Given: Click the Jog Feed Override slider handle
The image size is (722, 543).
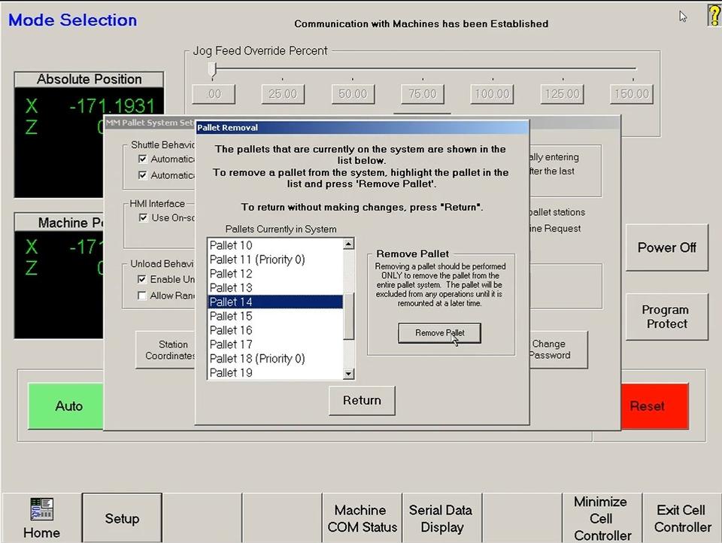Looking at the screenshot, I should click(x=212, y=69).
